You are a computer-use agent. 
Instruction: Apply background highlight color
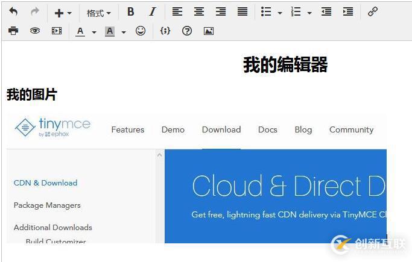pos(110,31)
